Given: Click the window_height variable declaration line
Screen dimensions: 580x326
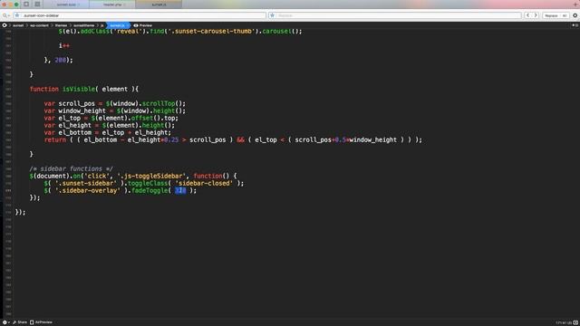Looking at the screenshot, I should [115, 110].
